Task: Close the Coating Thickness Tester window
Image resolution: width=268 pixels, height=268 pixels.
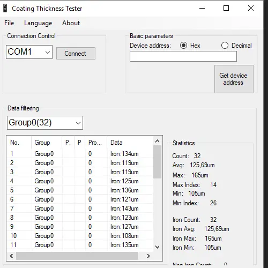Action: point(251,8)
